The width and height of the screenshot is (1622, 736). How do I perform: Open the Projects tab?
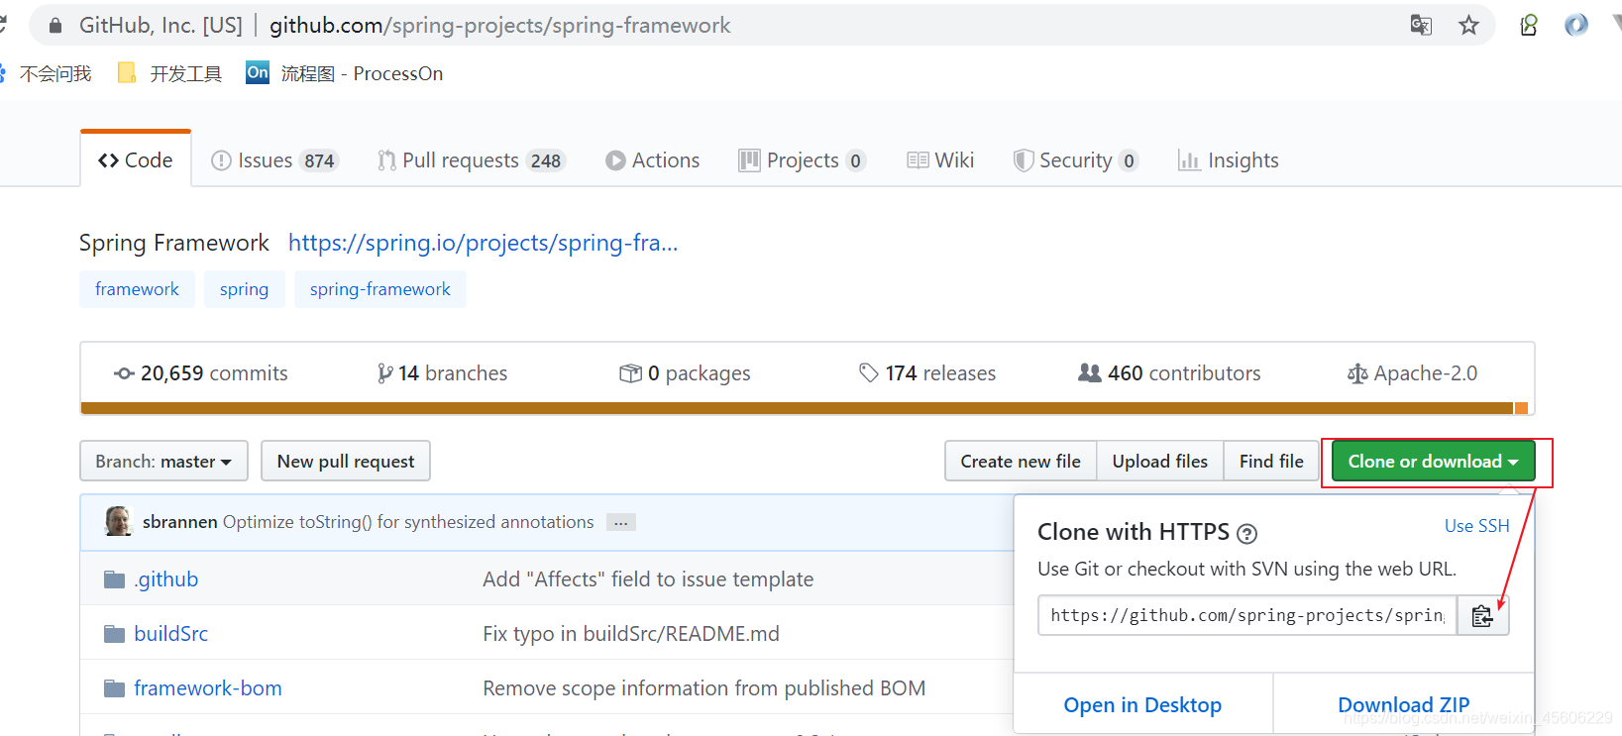pos(803,160)
